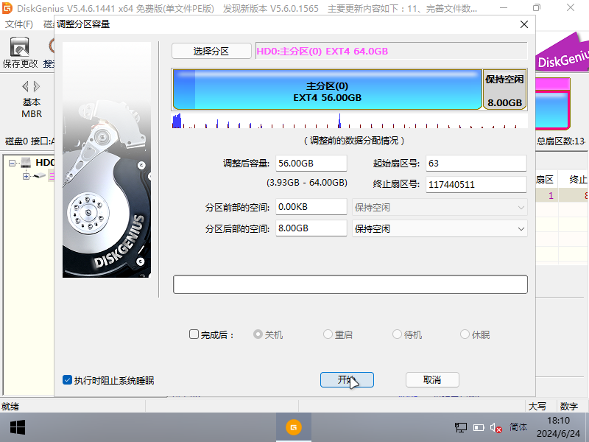589x442 pixels.
Task: Select the 主分区(0) EXT4 56.00GB block
Action: click(327, 89)
